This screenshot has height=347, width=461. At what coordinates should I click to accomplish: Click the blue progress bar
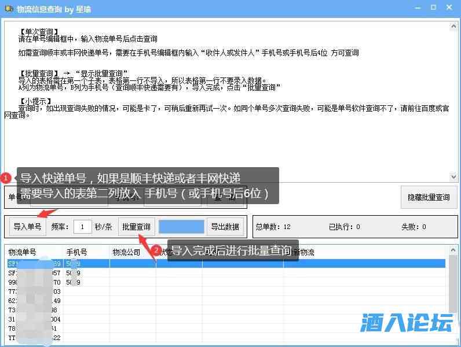click(181, 227)
